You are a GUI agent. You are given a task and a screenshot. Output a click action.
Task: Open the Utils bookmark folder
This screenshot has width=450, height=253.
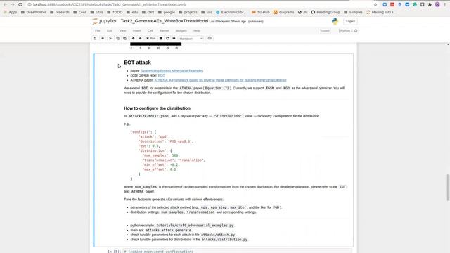[97, 13]
